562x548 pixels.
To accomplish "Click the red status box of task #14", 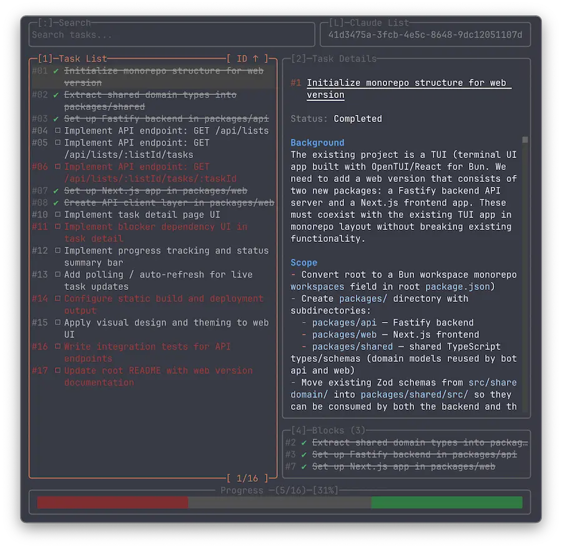I will [57, 299].
